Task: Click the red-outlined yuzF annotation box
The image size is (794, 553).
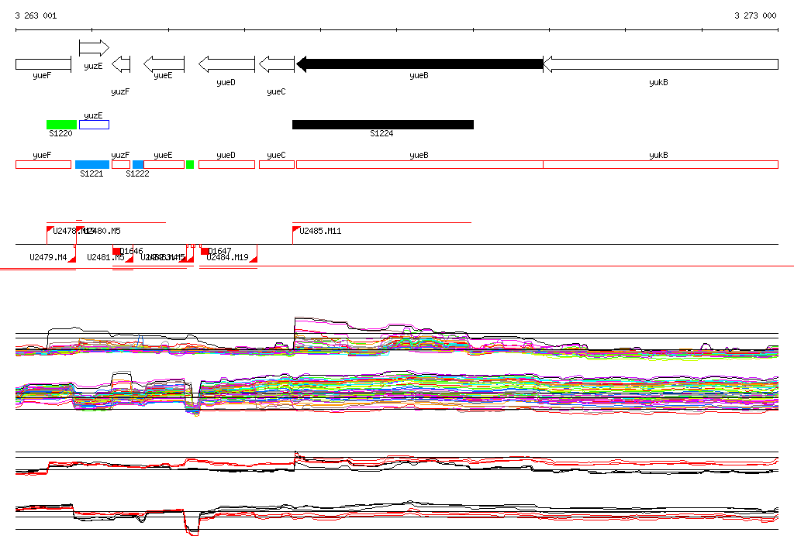Action: tap(121, 164)
